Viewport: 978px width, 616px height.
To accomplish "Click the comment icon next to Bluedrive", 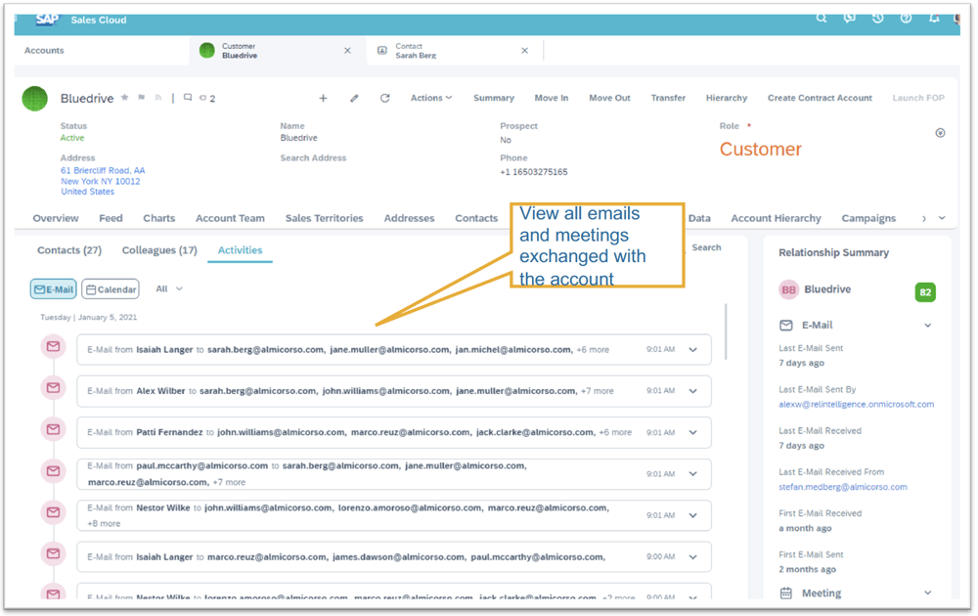I will 188,98.
